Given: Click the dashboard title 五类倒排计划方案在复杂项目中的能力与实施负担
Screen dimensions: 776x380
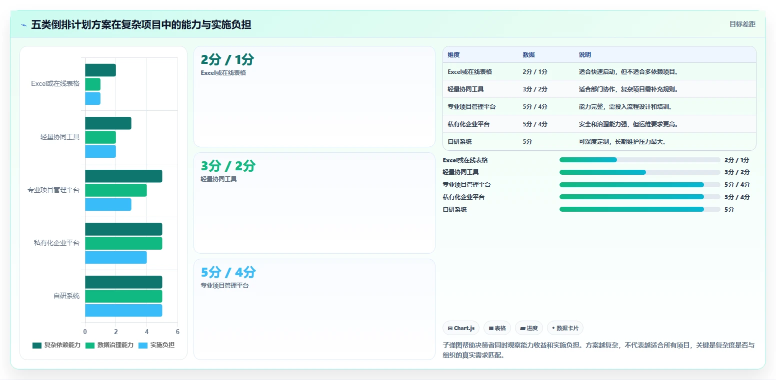Looking at the screenshot, I should click(x=141, y=25).
